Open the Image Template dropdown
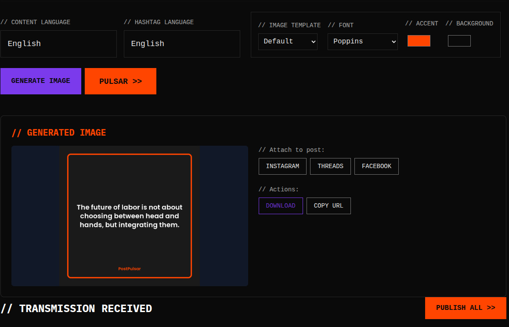The height and width of the screenshot is (327, 509). [x=288, y=41]
